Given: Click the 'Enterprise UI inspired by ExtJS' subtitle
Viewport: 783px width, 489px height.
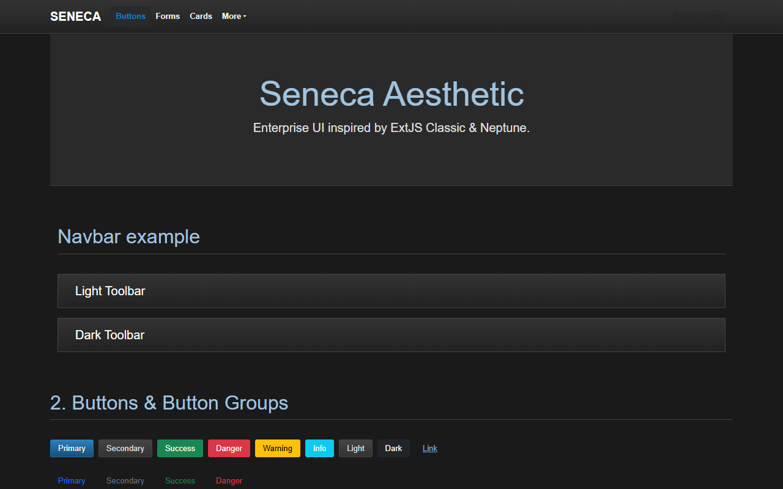Looking at the screenshot, I should pyautogui.click(x=391, y=128).
